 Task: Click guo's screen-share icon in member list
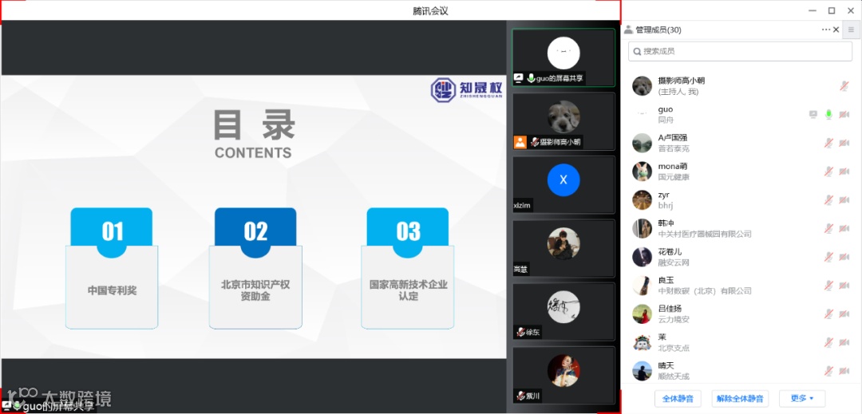(813, 114)
